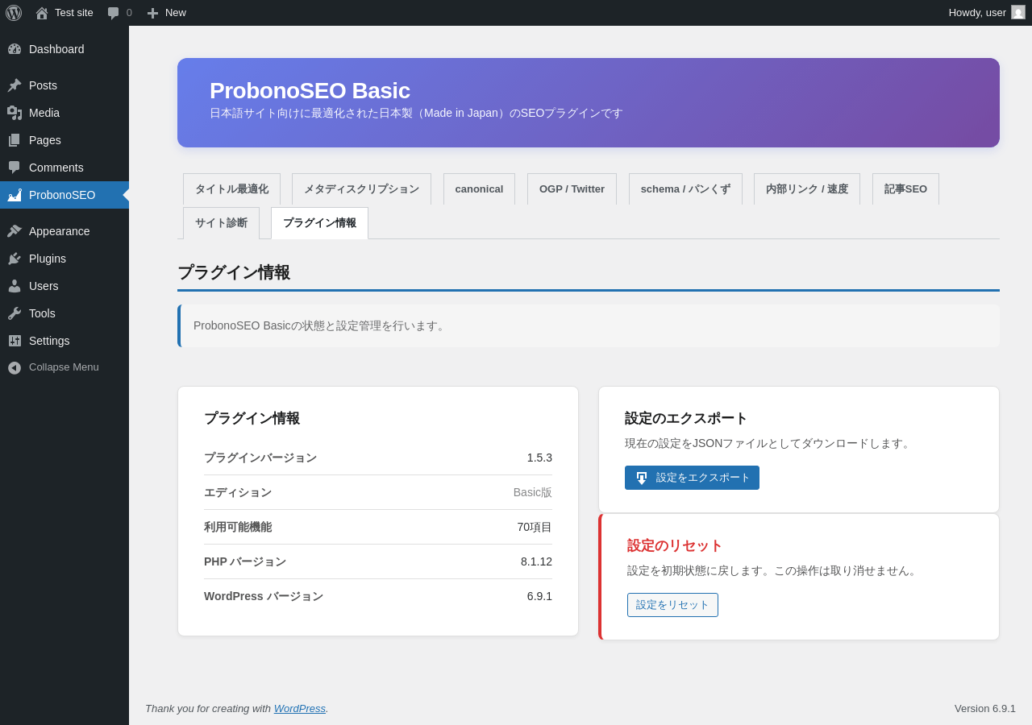
Task: Click the plus New icon in admin bar
Action: point(152,13)
